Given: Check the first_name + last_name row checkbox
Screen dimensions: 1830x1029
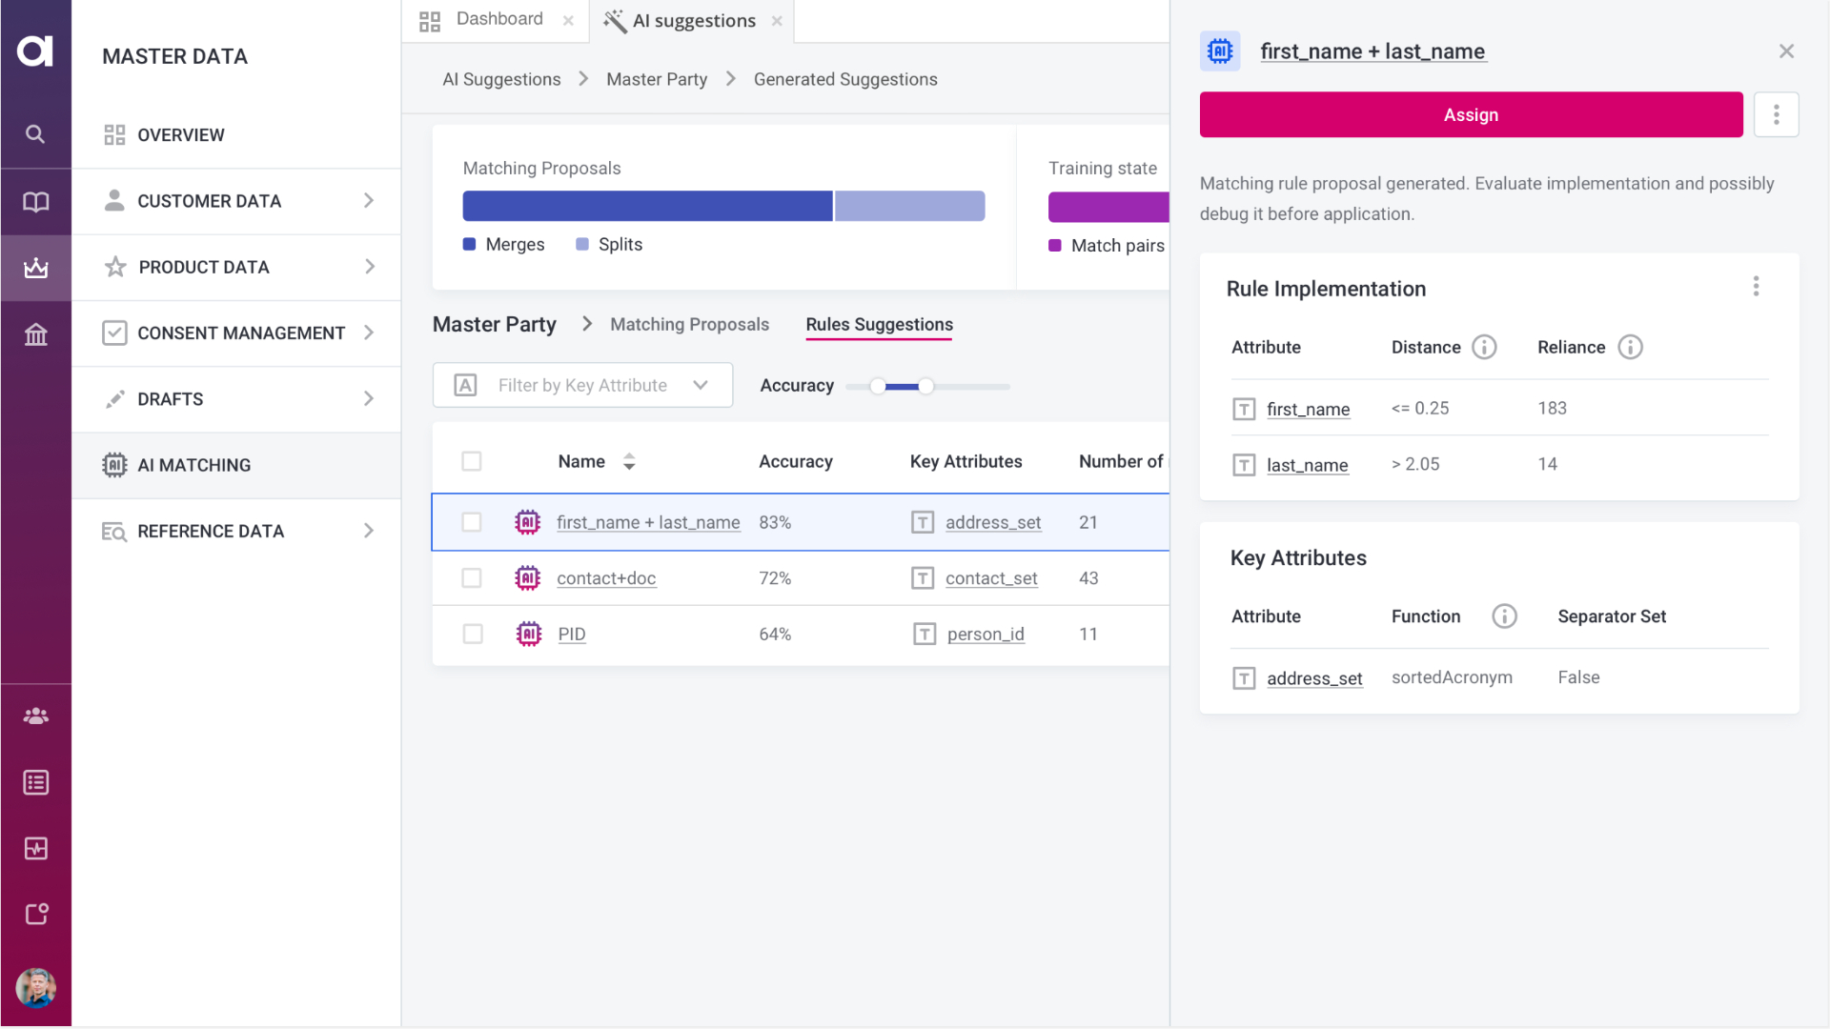Looking at the screenshot, I should [472, 522].
